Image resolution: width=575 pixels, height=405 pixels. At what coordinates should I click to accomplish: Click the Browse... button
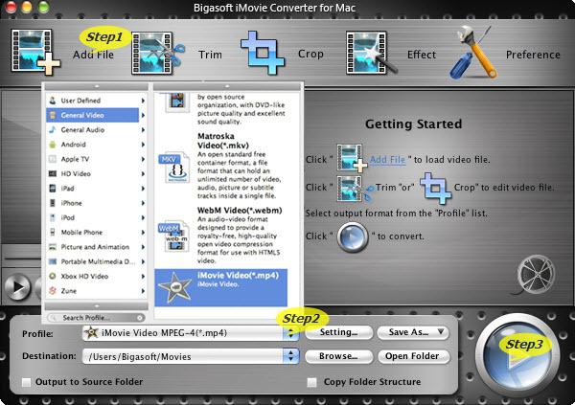point(339,356)
